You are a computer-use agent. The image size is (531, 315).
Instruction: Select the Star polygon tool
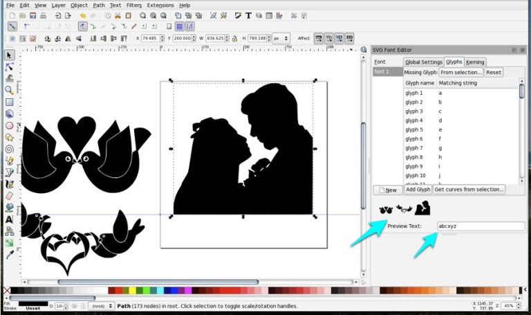[x=10, y=137]
